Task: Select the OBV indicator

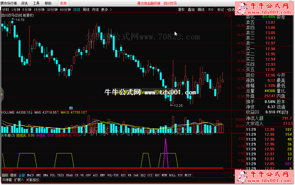Action: pyautogui.click(x=88, y=175)
